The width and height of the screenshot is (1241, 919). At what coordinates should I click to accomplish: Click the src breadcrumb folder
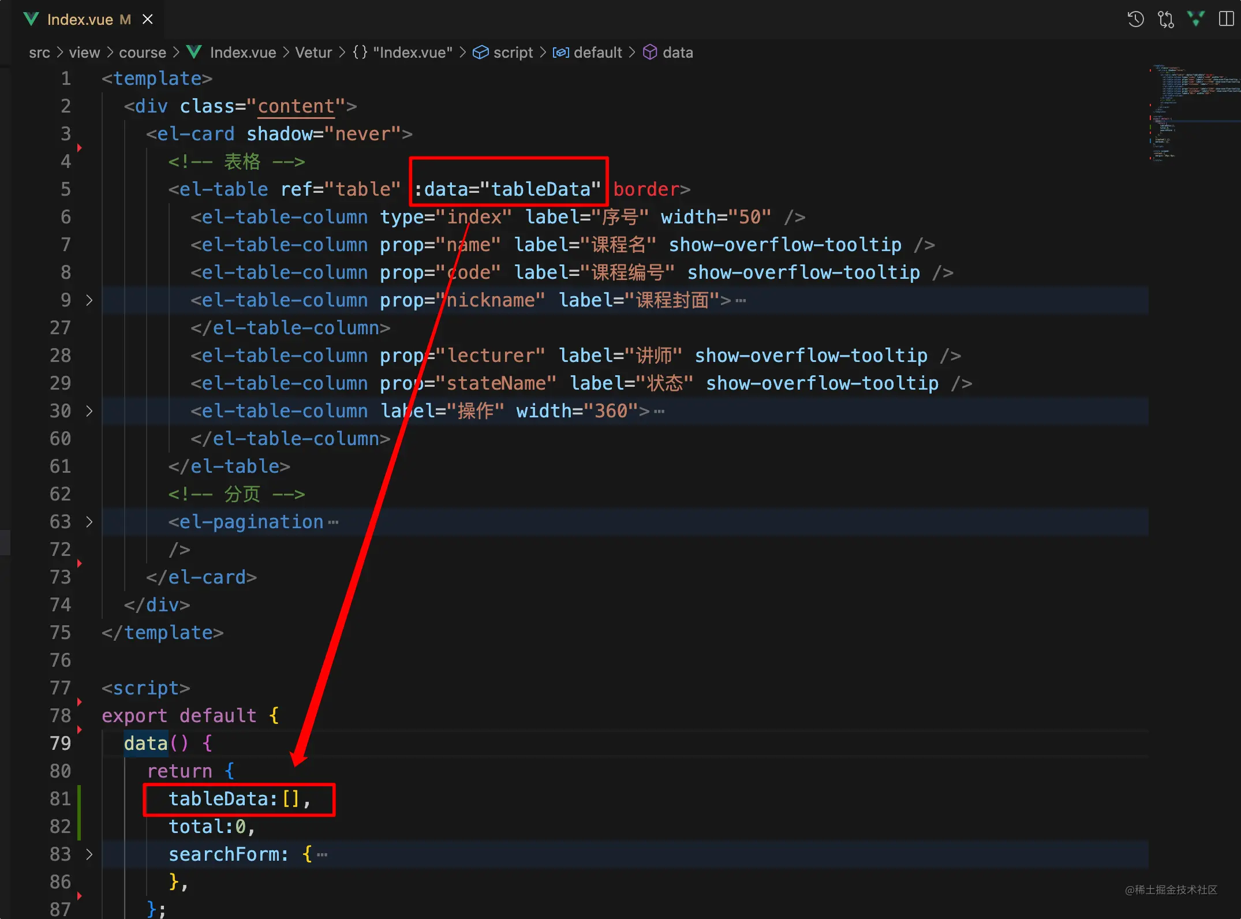point(39,53)
